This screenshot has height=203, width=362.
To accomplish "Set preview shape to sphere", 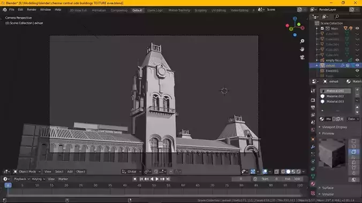I will tap(353, 146).
